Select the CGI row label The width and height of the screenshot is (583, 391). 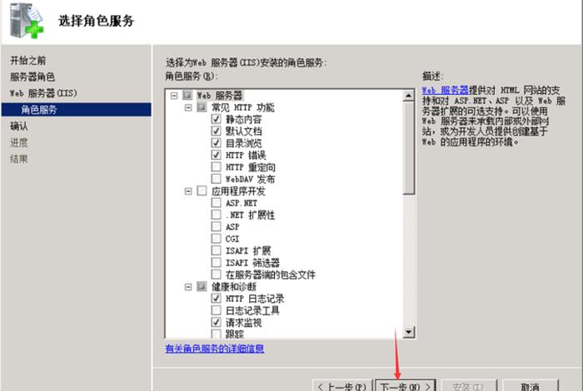point(232,239)
